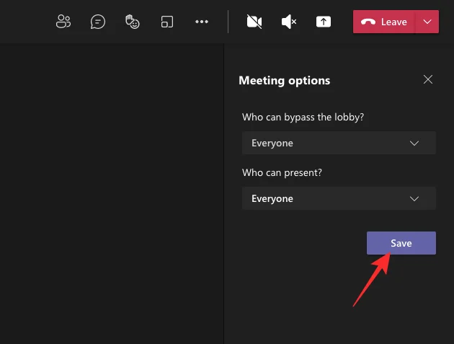
Task: Open the raise hand reactions menu
Action: click(132, 22)
